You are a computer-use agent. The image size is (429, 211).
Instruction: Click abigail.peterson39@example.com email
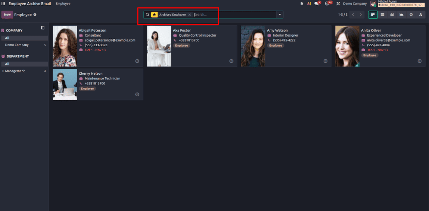click(x=110, y=40)
